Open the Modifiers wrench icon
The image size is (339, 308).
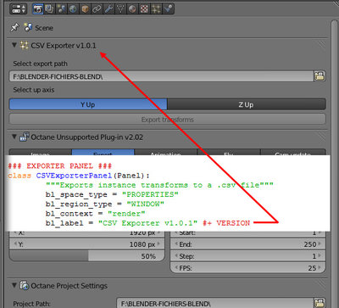pos(108,9)
